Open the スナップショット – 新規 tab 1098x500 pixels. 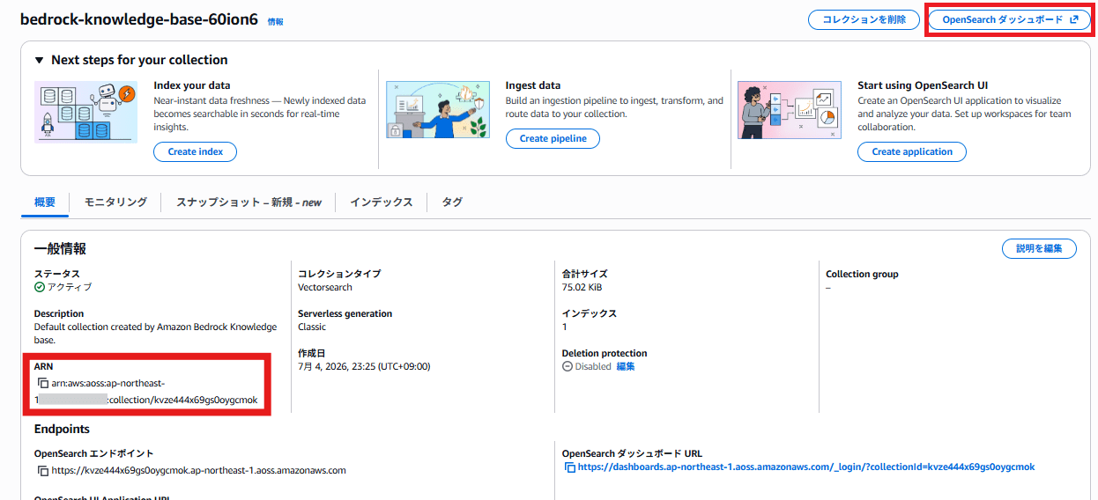[249, 202]
